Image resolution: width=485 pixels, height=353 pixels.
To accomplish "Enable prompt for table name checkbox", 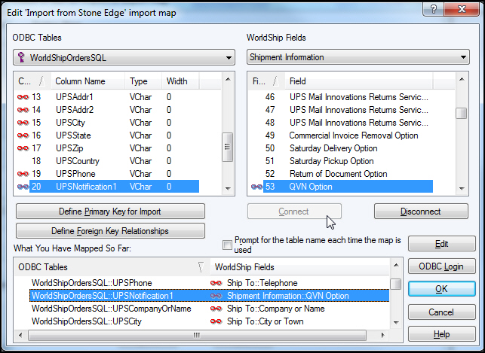I will coord(227,245).
